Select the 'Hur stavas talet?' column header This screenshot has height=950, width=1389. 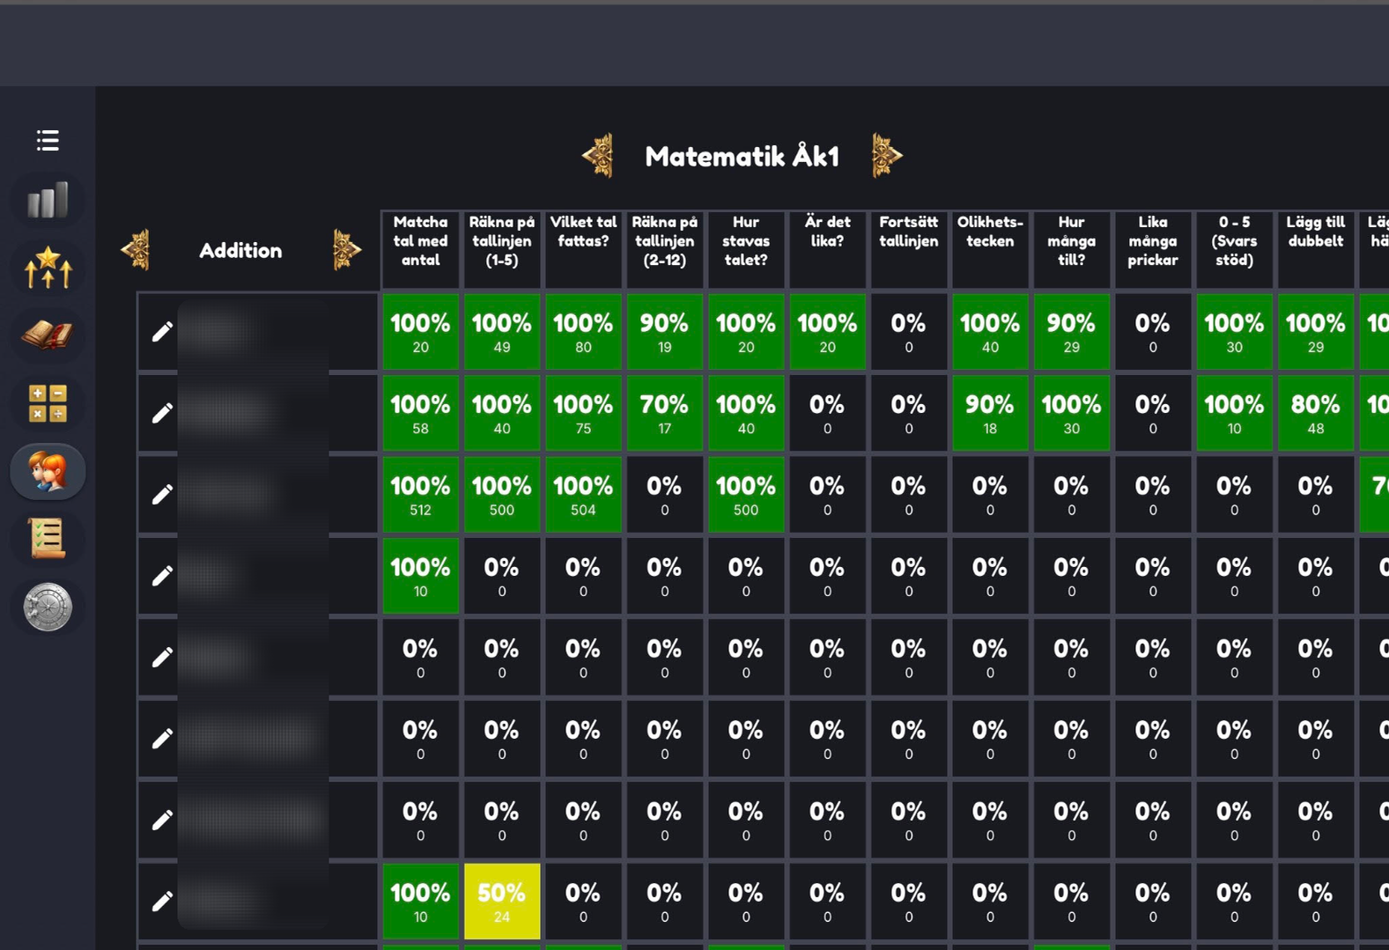tap(745, 241)
